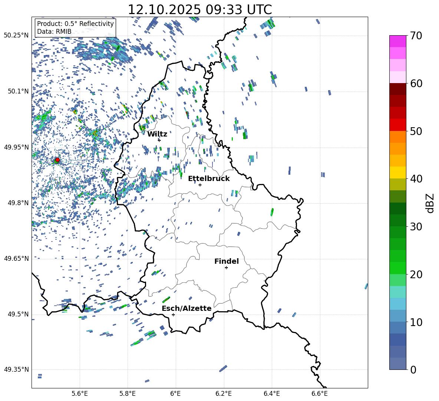Pick the magenta top colorbar swatch

tap(398, 41)
